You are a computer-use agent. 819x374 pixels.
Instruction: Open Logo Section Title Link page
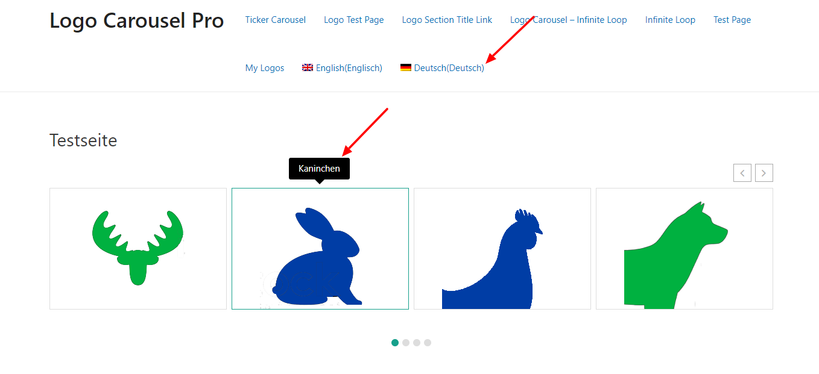(447, 20)
